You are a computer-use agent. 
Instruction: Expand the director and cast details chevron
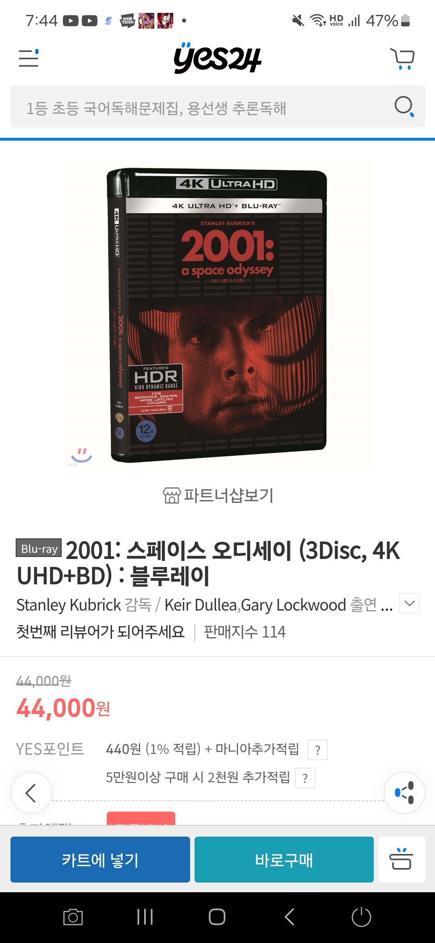[x=410, y=603]
